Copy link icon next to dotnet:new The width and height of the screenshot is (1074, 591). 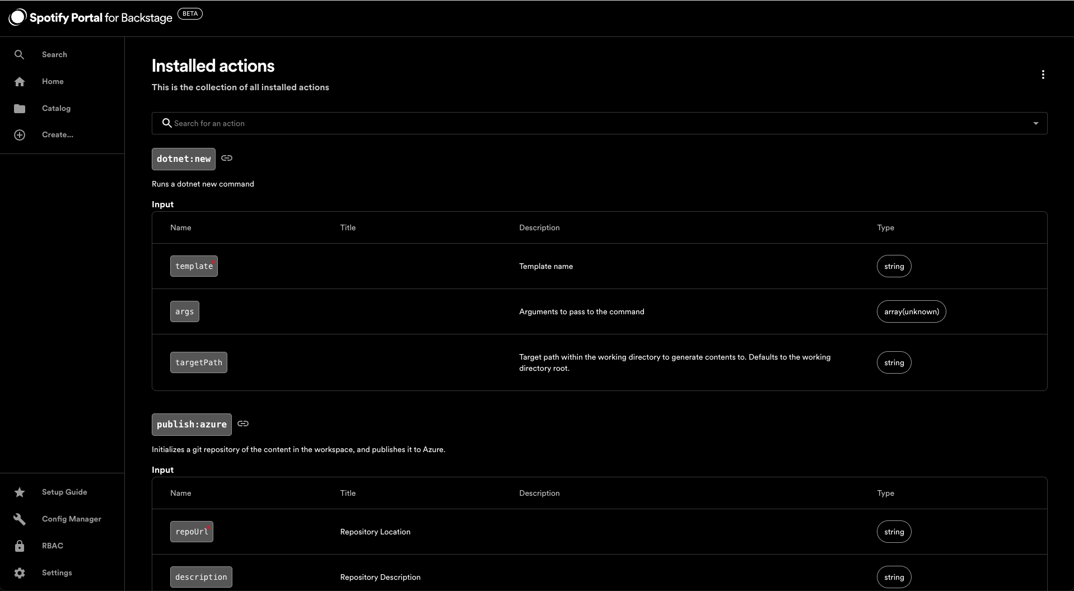click(x=227, y=158)
